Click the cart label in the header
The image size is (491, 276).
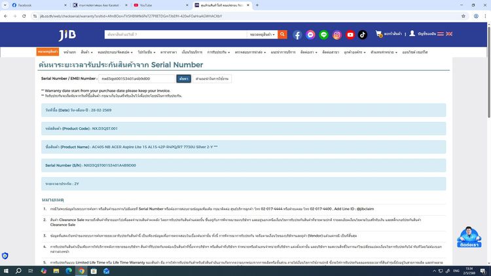(393, 34)
